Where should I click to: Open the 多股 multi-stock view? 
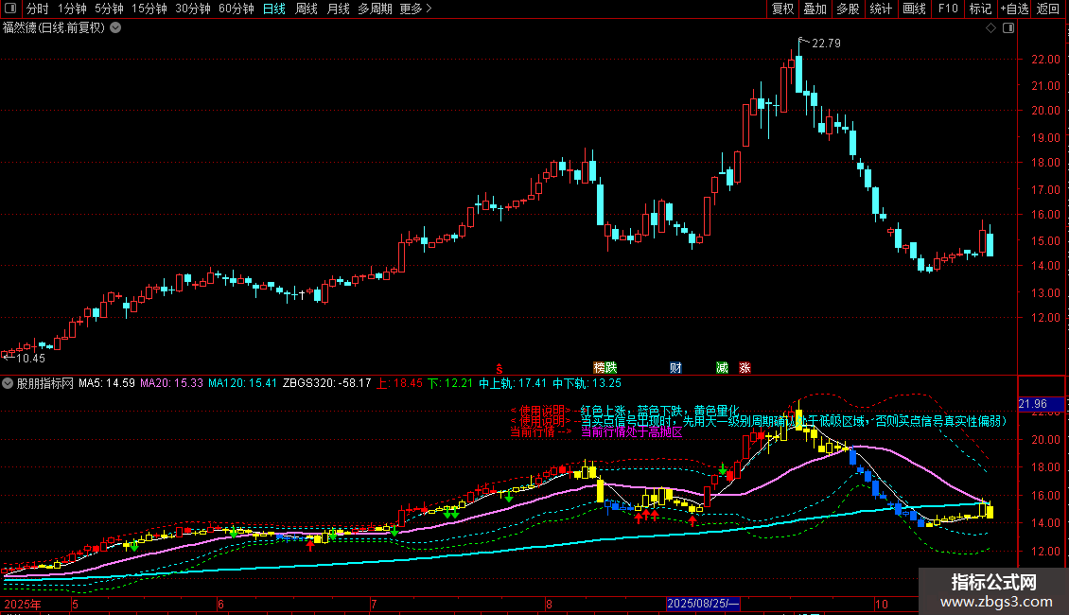848,9
